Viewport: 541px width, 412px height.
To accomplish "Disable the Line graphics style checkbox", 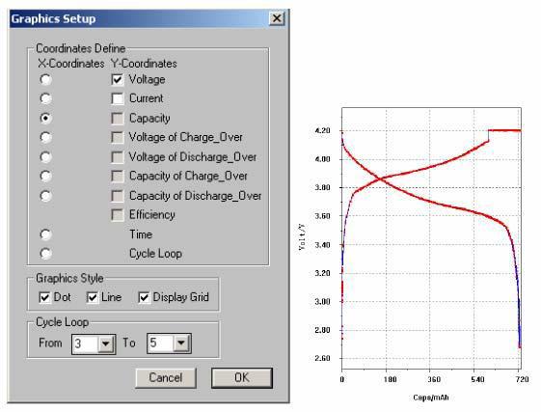I will point(93,297).
